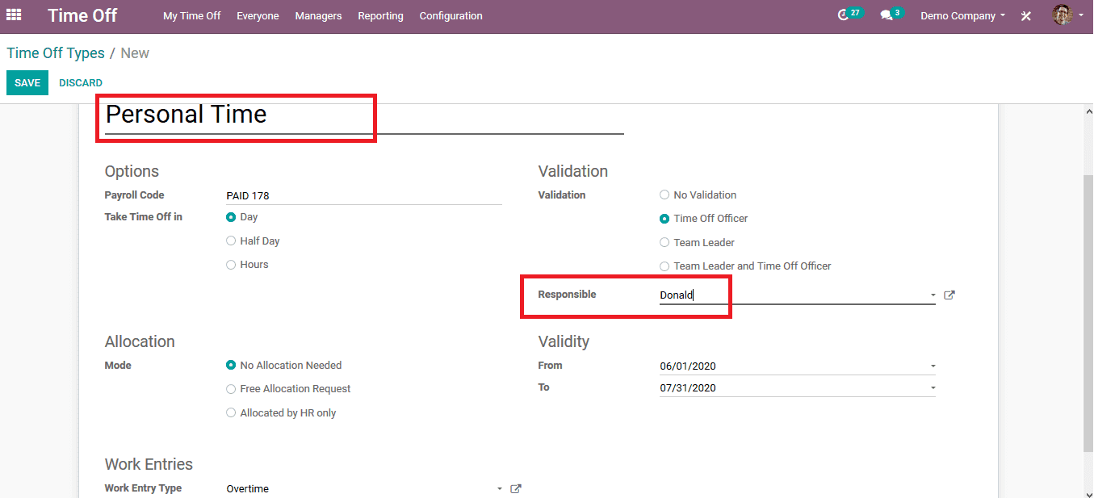Expand the Responsible dropdown arrow
This screenshot has height=498, width=1094.
tap(933, 295)
